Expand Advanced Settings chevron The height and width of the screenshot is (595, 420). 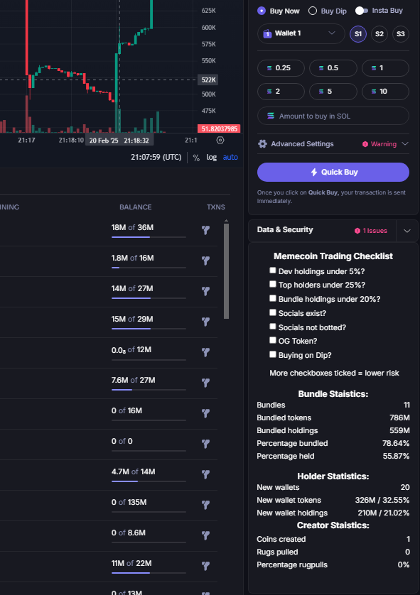(x=405, y=144)
